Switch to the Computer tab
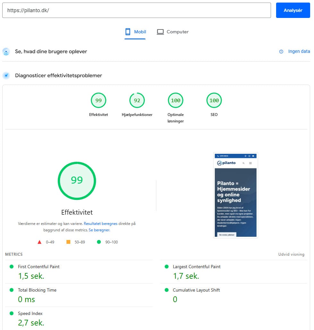314x330 pixels. click(x=172, y=32)
